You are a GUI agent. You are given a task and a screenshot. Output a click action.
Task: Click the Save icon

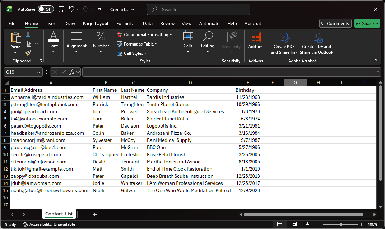pos(61,9)
